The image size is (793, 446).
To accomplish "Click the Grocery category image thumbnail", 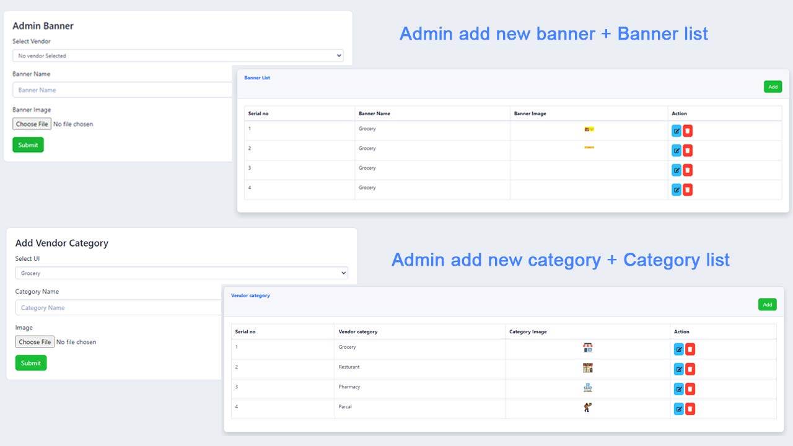I will pyautogui.click(x=587, y=348).
